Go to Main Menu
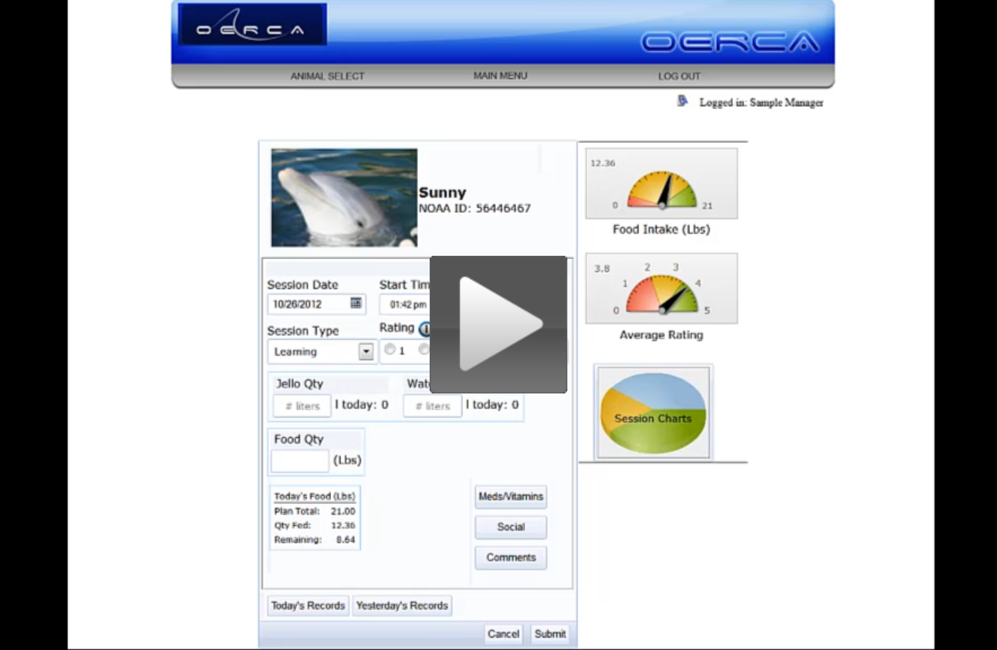This screenshot has height=650, width=997. 500,76
